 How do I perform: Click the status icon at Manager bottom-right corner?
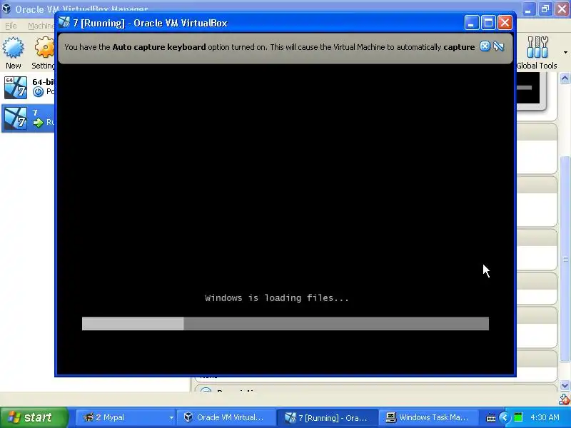click(x=565, y=399)
